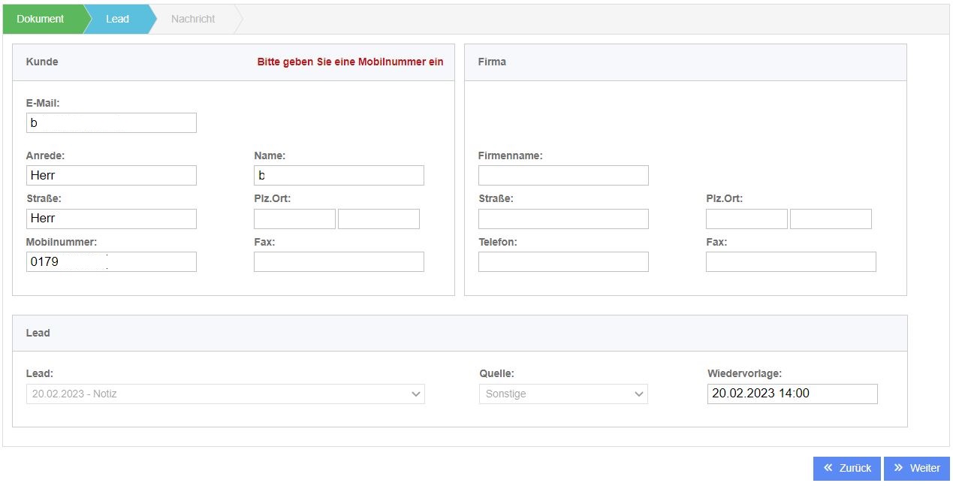The width and height of the screenshot is (953, 486).
Task: Click the Mobilnummer error message text
Action: [350, 62]
